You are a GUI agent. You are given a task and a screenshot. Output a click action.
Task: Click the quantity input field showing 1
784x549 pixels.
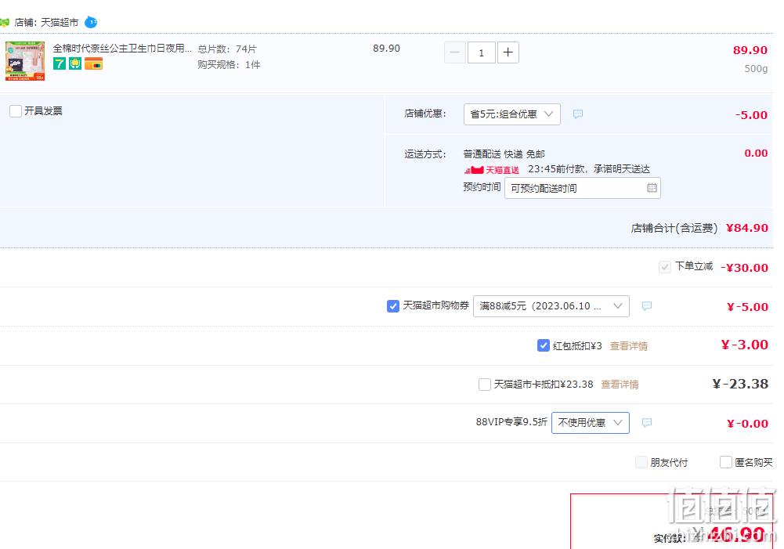(482, 52)
